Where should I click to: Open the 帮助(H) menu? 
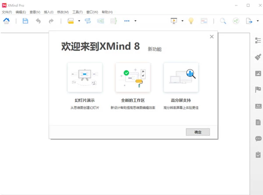tap(107, 12)
